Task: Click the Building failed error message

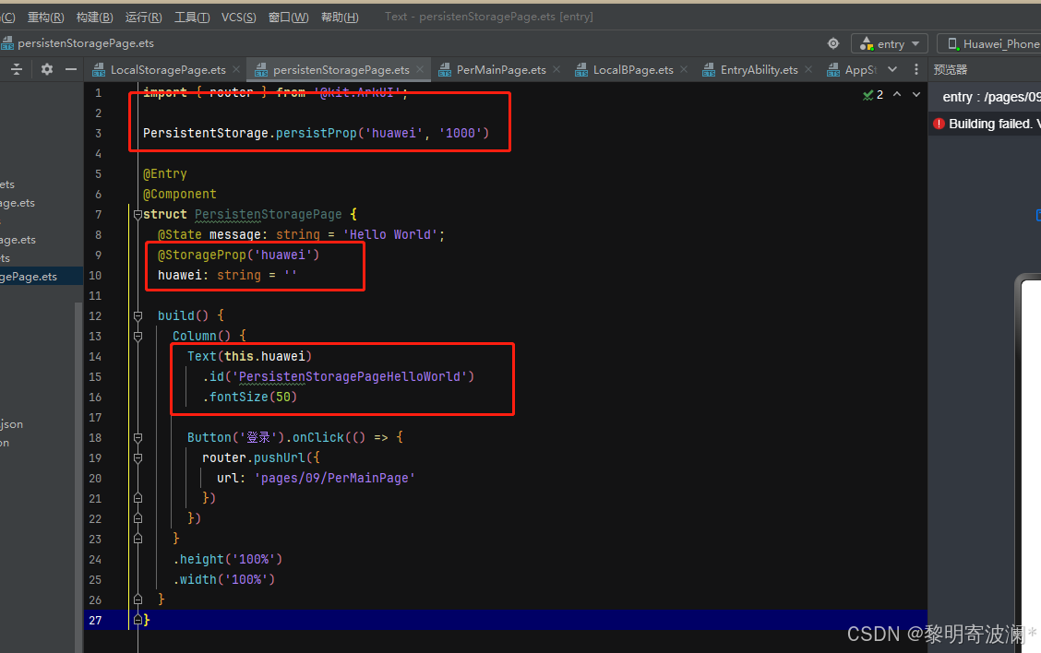Action: coord(994,124)
